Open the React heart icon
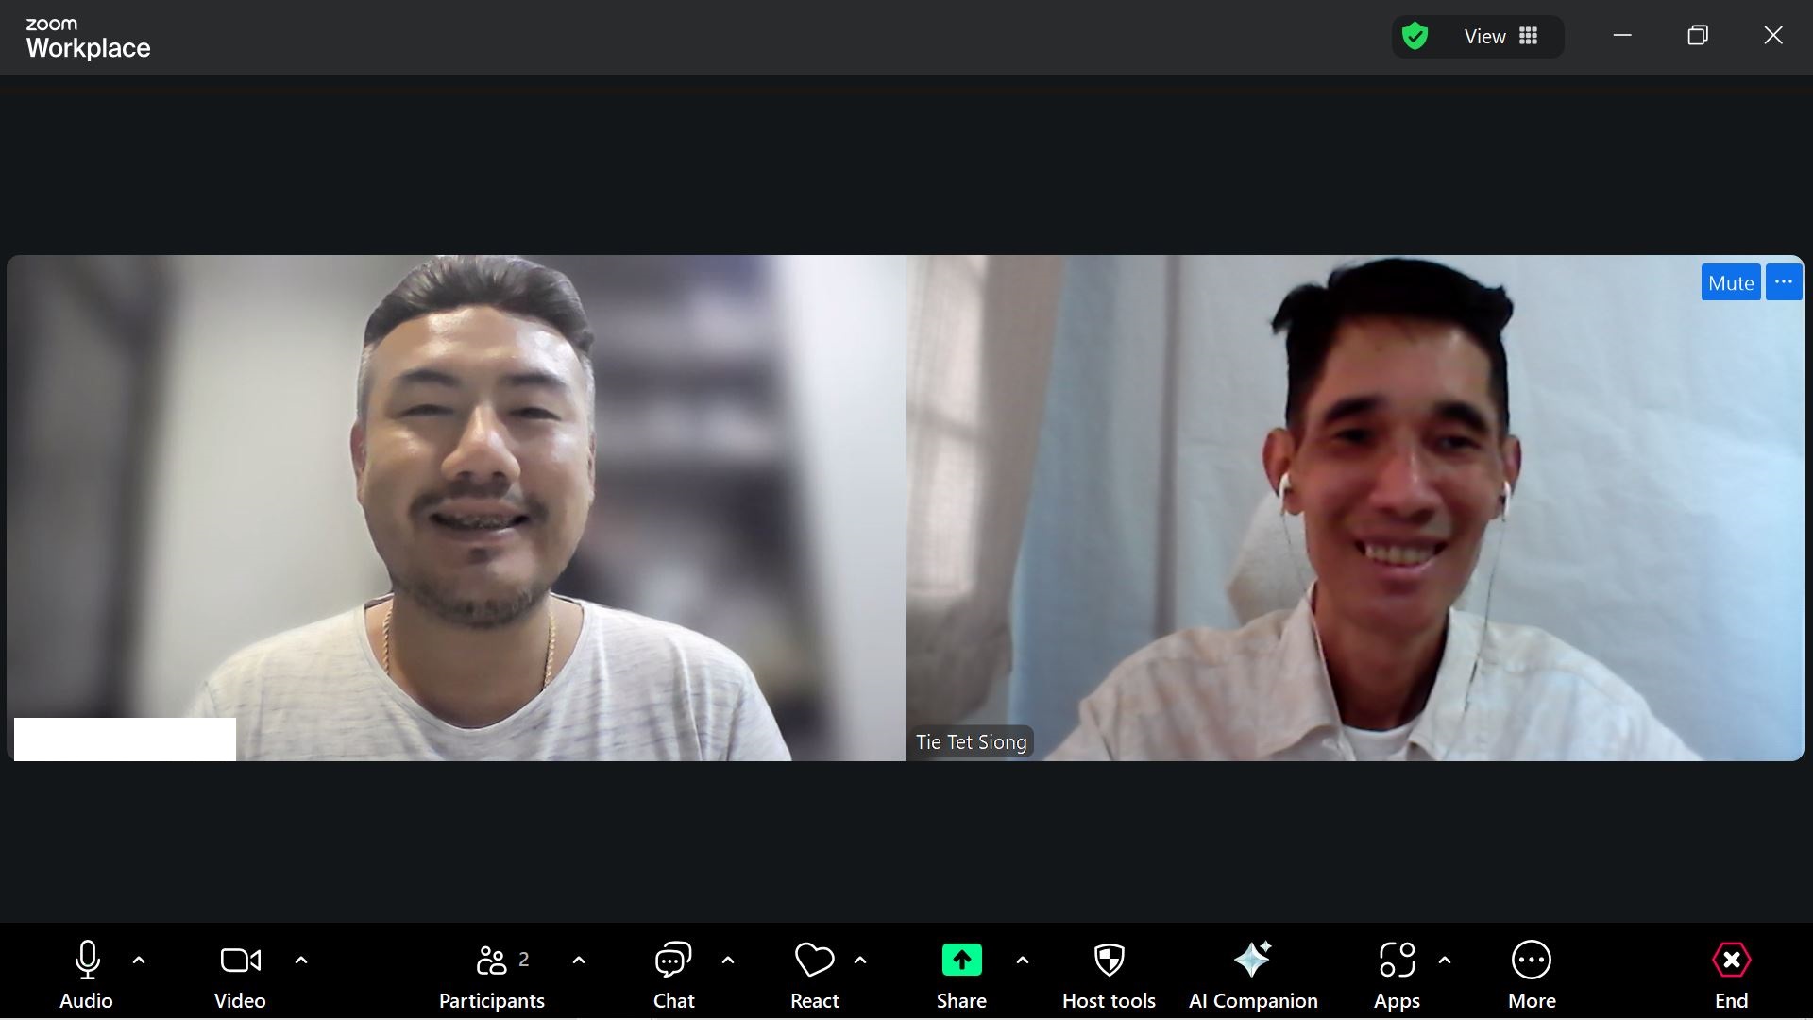The image size is (1813, 1020). 814,961
